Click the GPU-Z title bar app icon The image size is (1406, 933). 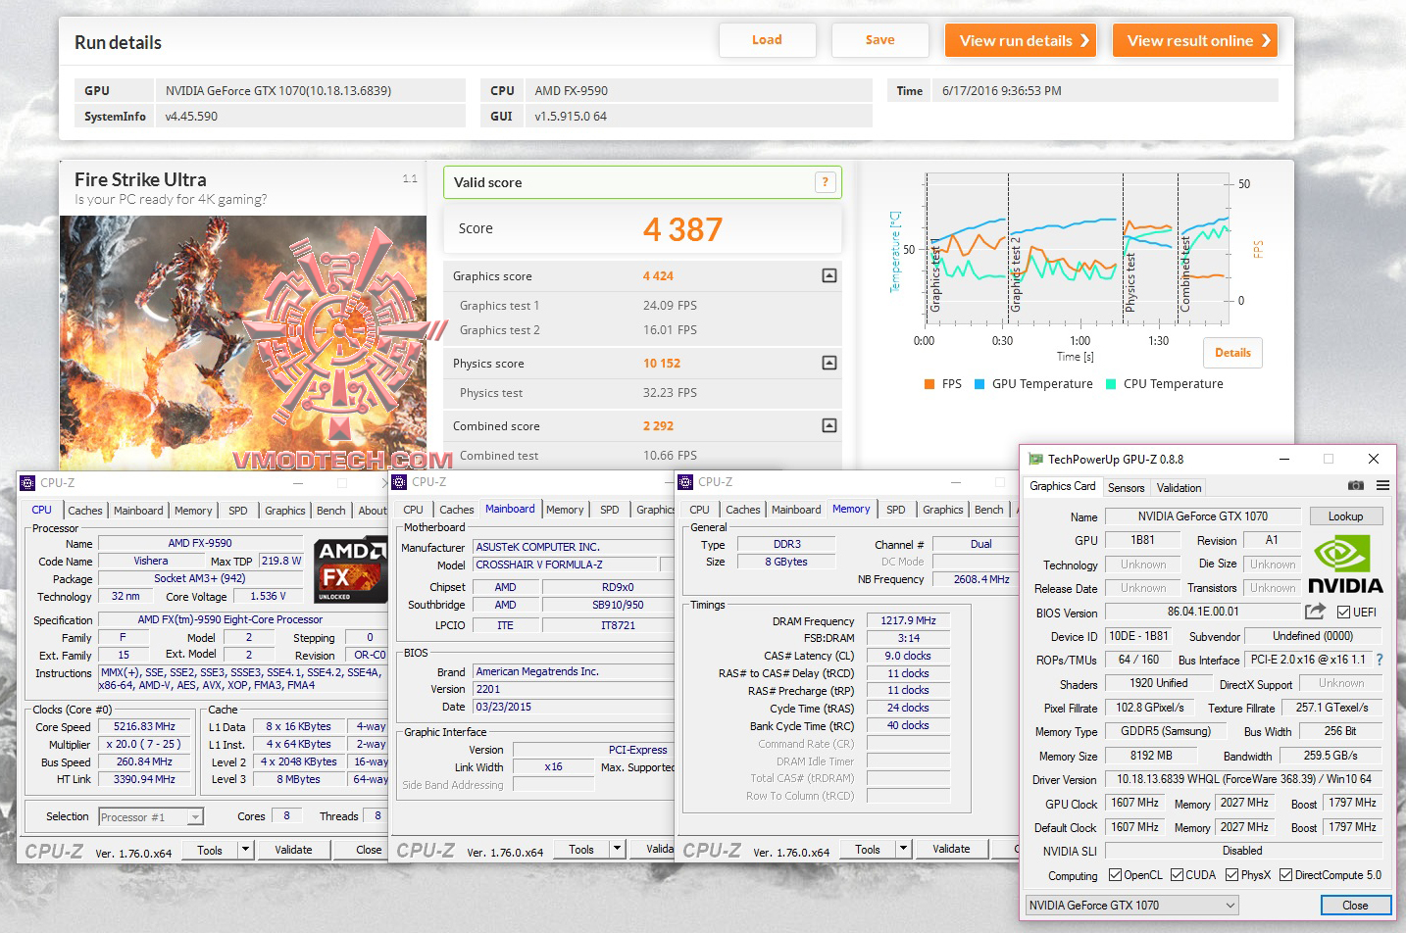(x=1035, y=459)
